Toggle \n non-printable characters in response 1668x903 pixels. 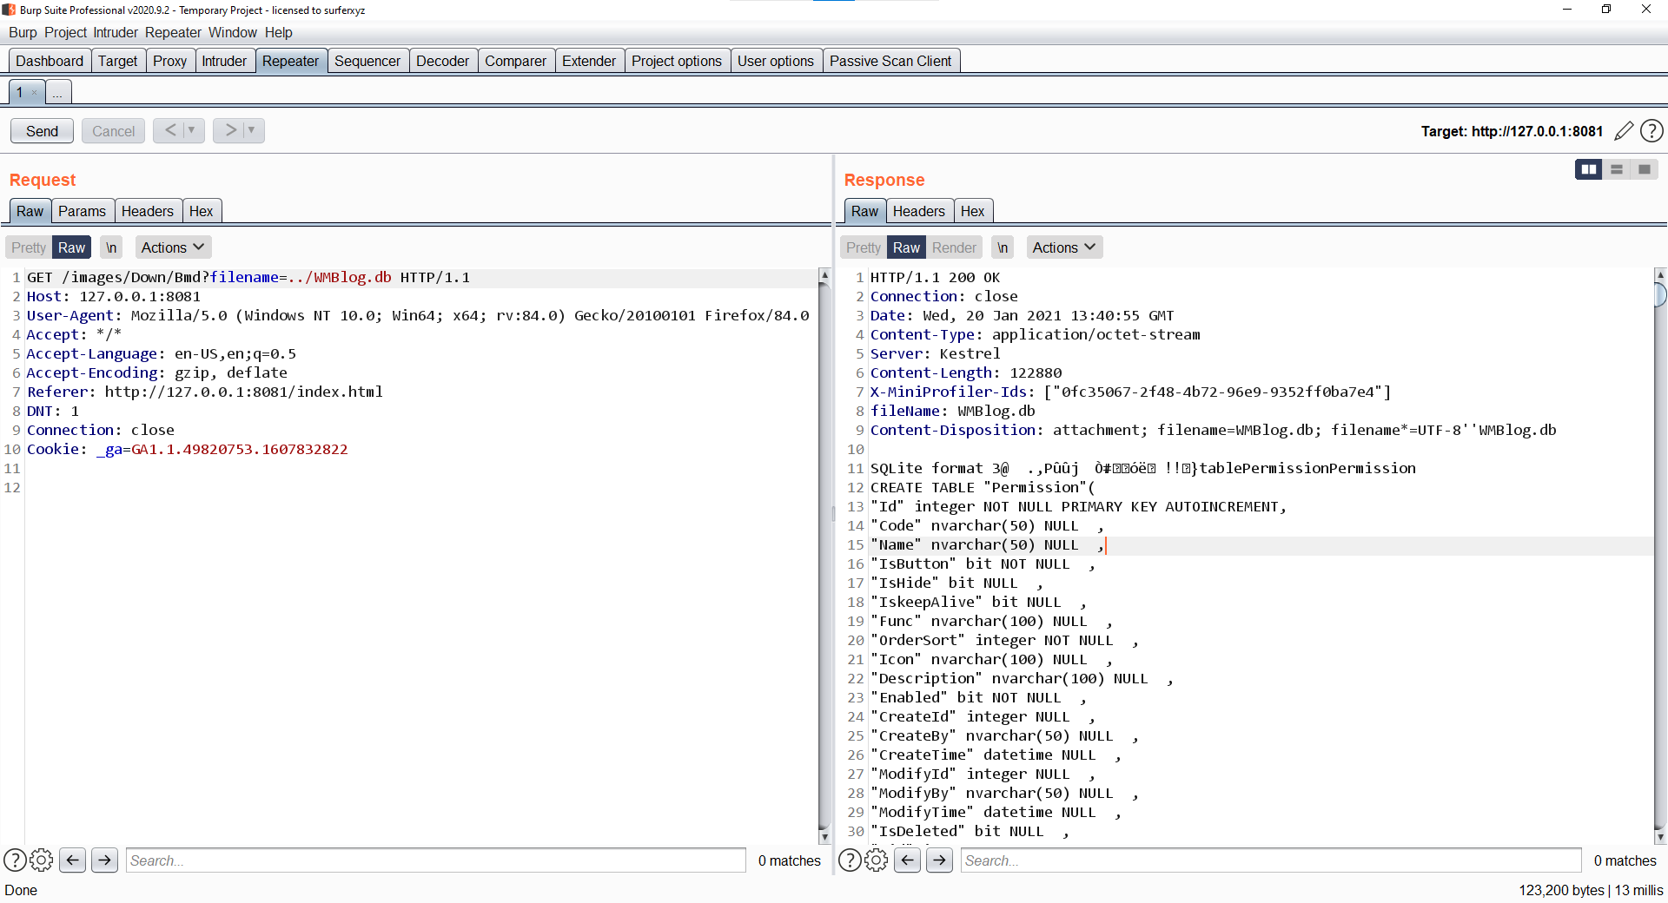click(1003, 247)
